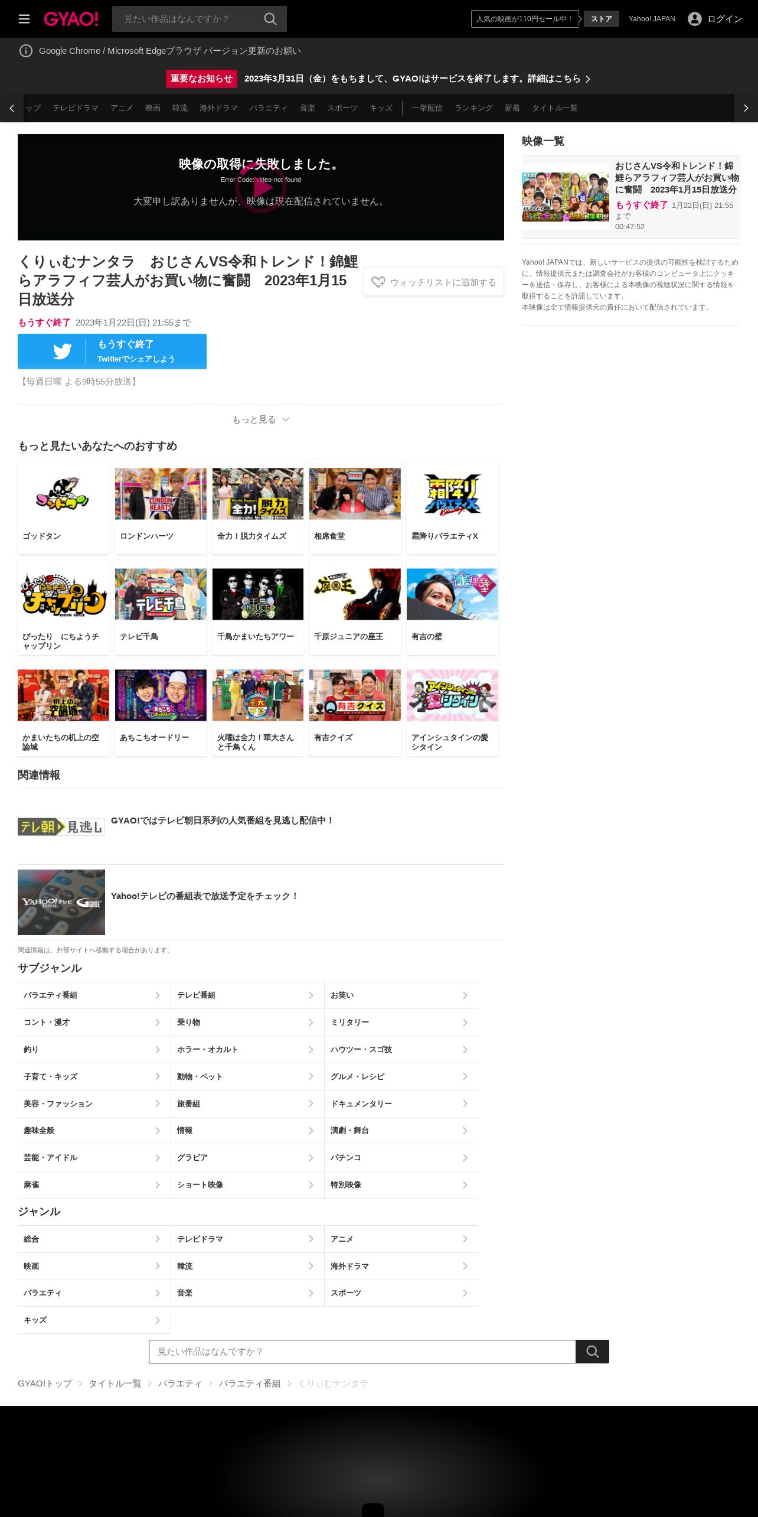Click the login user avatar icon

(x=695, y=19)
